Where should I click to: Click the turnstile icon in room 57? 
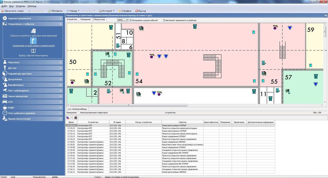[316, 76]
